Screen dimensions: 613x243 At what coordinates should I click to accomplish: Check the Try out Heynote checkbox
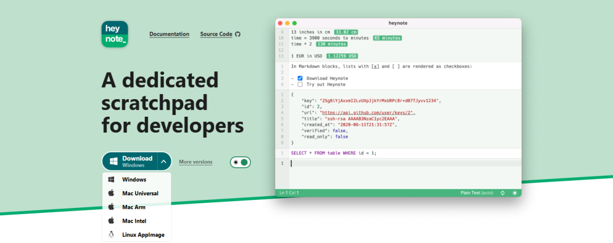[x=300, y=84]
